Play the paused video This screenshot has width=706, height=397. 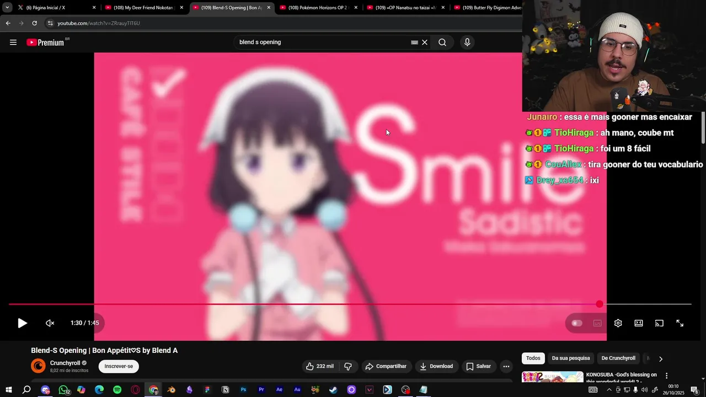pyautogui.click(x=22, y=323)
